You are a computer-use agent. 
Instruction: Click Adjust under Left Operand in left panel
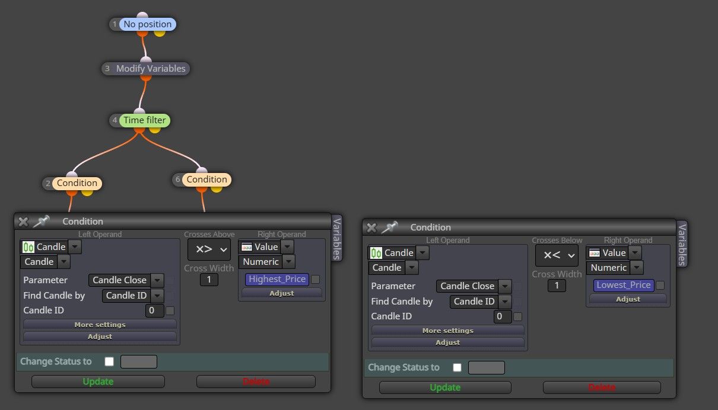coord(100,337)
